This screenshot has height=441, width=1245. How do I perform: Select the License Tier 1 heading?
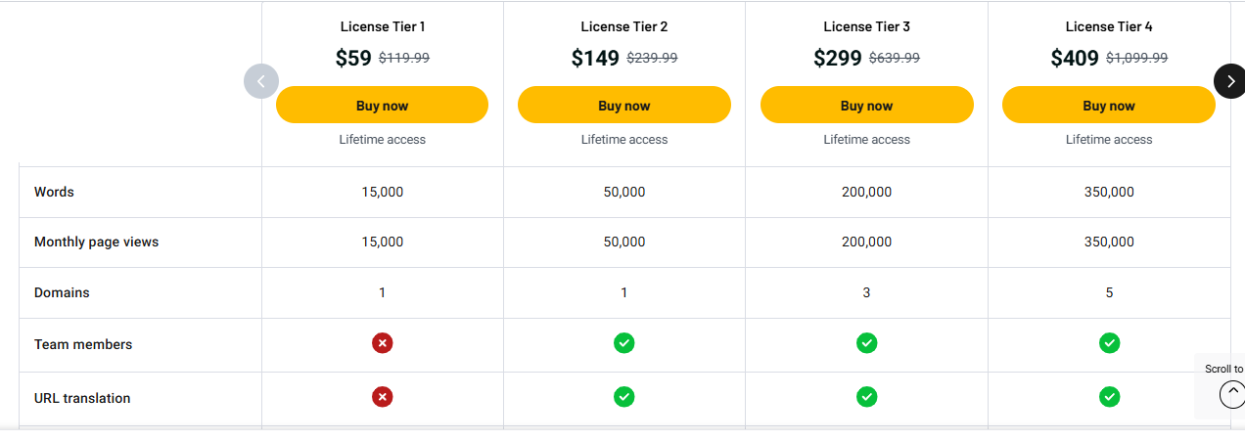point(383,26)
